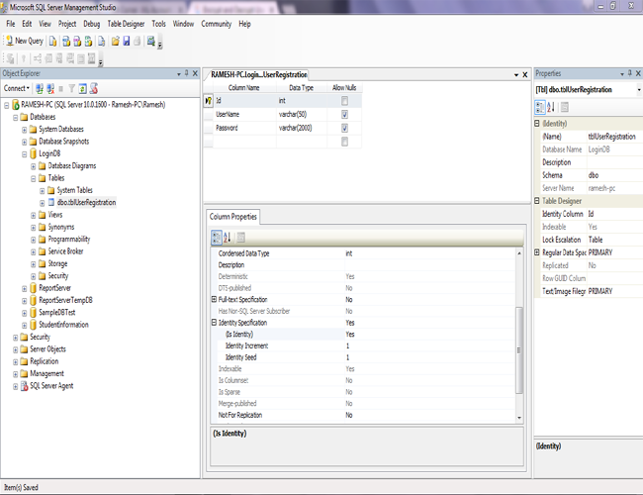Open the Connect dropdown in Object Explorer
This screenshot has width=643, height=495.
click(17, 88)
